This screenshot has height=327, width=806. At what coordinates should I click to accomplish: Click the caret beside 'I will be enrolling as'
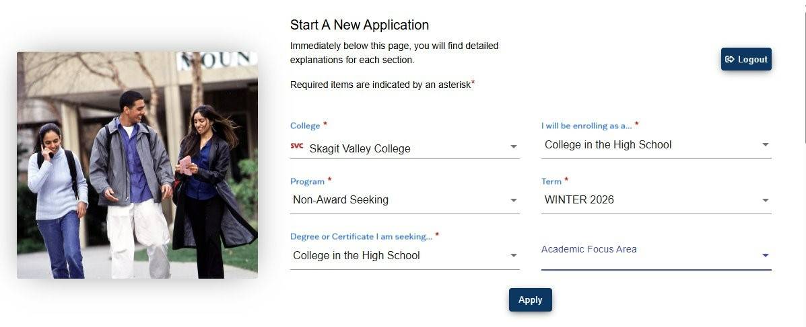765,145
